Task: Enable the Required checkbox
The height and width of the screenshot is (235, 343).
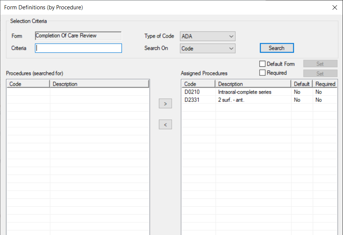Action: click(262, 73)
